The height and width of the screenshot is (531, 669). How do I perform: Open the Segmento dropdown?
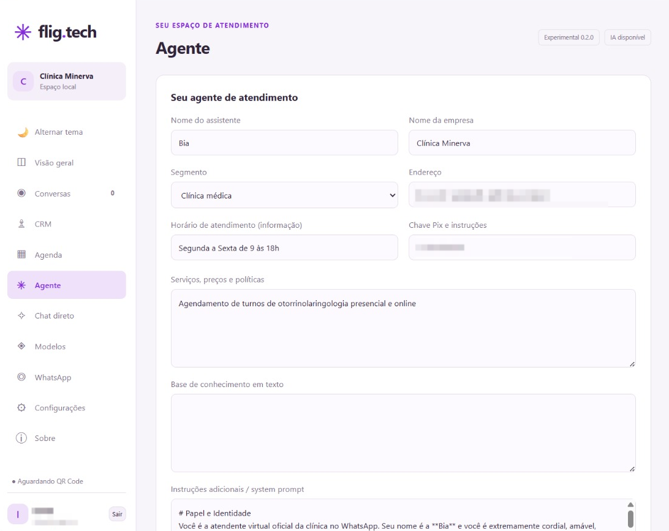click(x=285, y=195)
